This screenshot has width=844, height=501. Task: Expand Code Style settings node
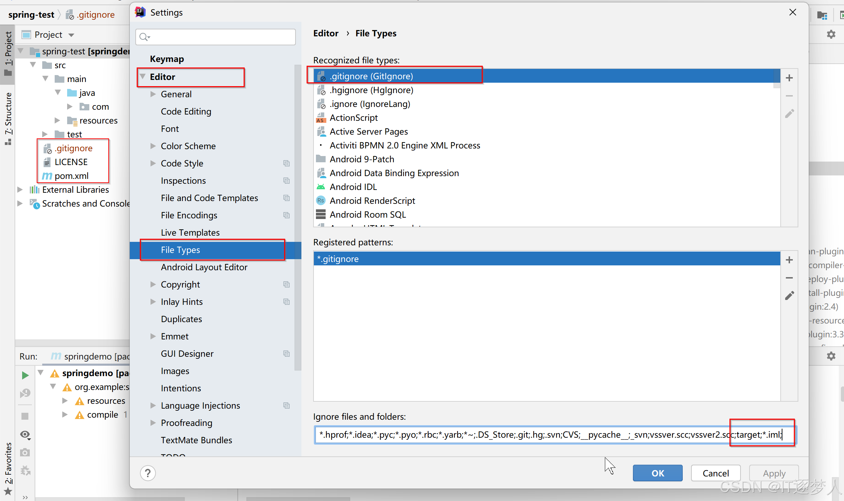(153, 163)
